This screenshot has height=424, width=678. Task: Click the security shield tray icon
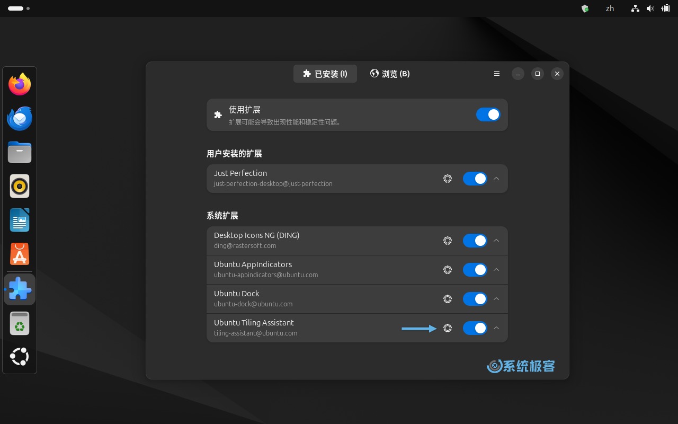tap(585, 8)
